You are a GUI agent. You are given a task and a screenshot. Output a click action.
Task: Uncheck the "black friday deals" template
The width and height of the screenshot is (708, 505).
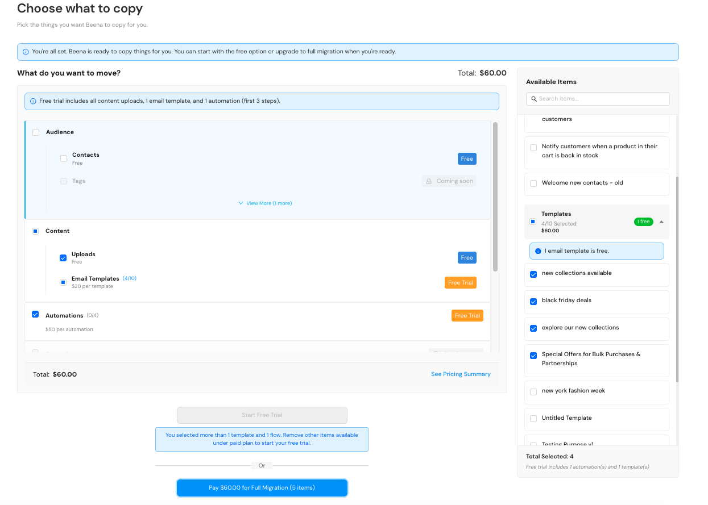pyautogui.click(x=533, y=302)
